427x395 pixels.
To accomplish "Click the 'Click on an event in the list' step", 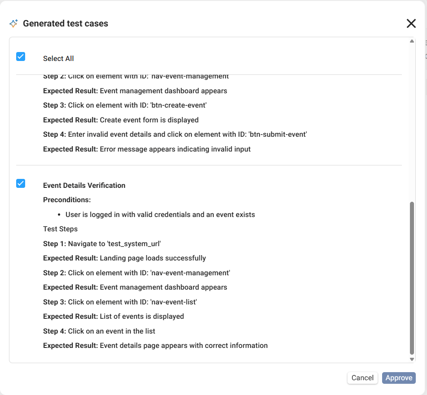I will point(99,331).
